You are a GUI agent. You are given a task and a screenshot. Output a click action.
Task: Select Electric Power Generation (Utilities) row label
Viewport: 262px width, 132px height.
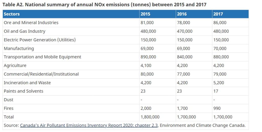pyautogui.click(x=40, y=40)
